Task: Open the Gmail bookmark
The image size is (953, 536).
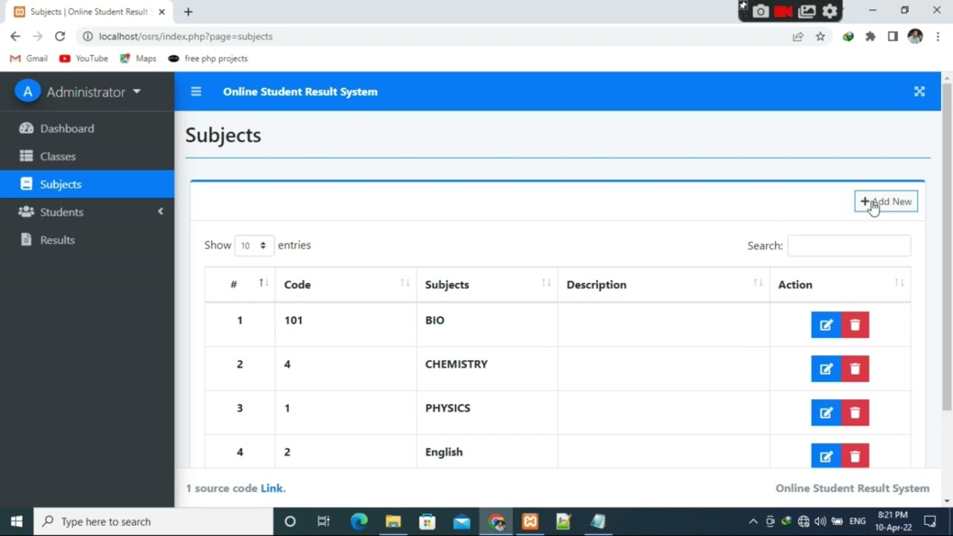Action: pos(29,58)
